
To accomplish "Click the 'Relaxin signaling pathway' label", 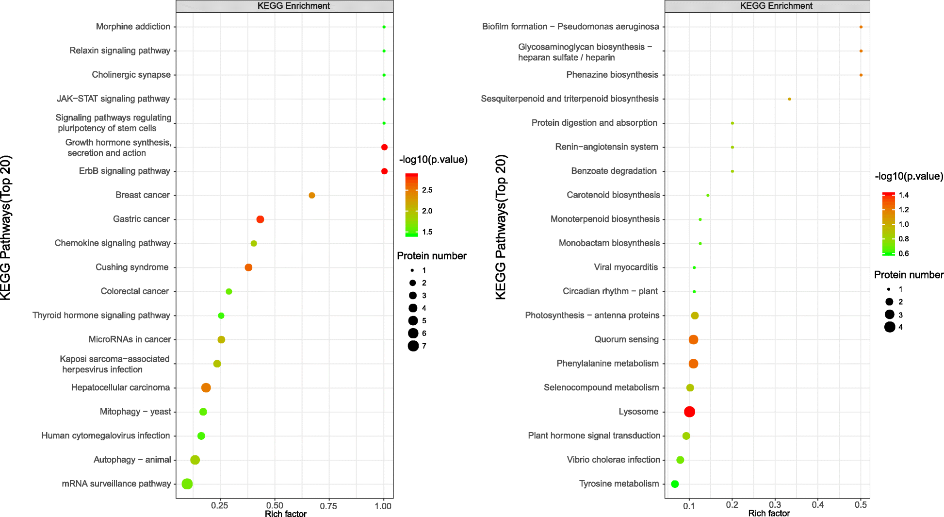I will click(x=120, y=50).
